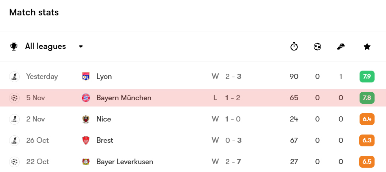
Task: Open the Lyon match link
Action: pos(104,77)
